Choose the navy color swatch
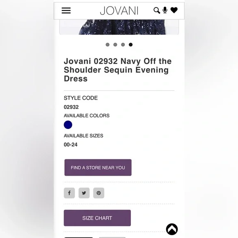Viewport: 238px width, 238px height. [68, 125]
